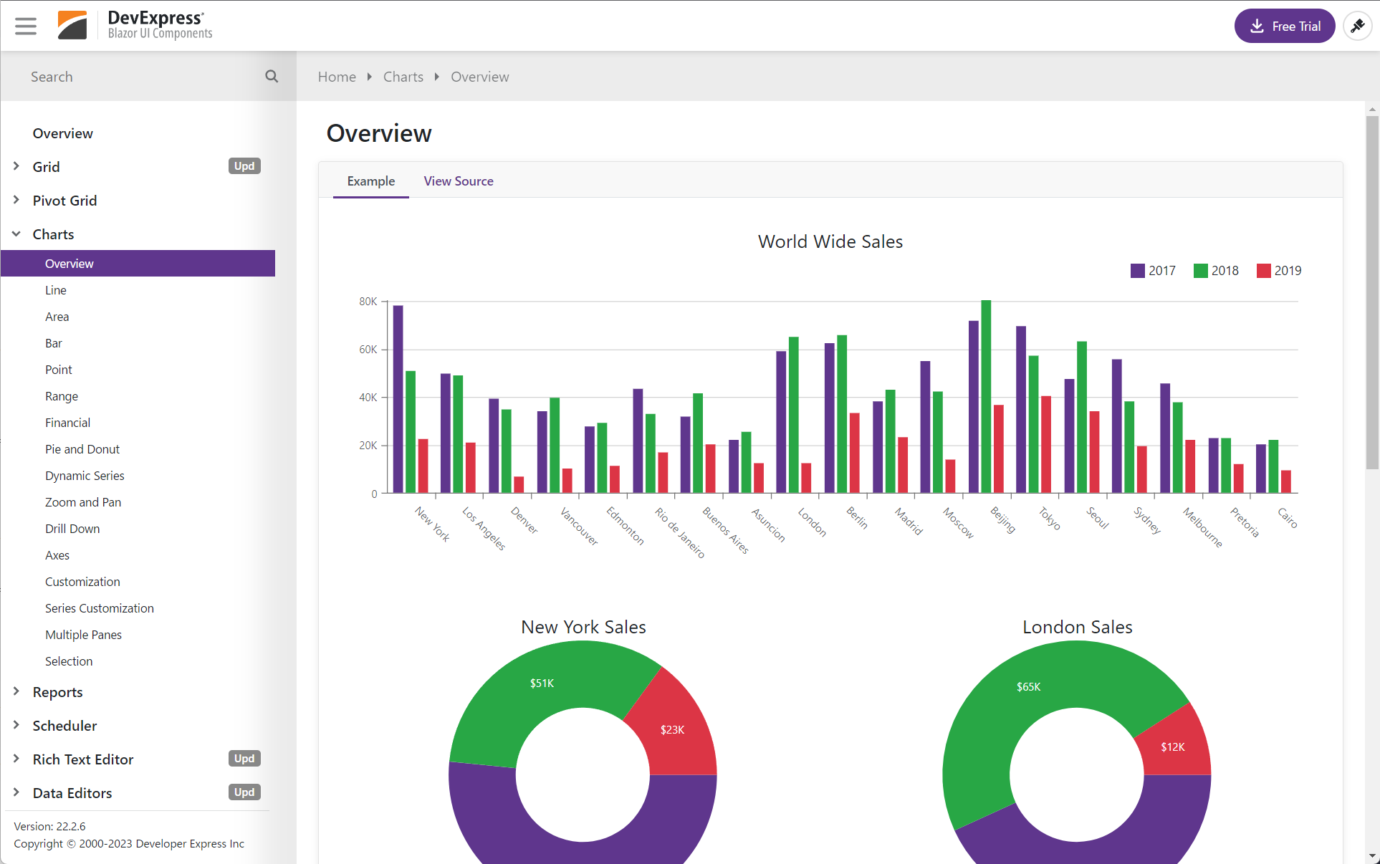This screenshot has height=864, width=1380.
Task: Click the Free Trial button
Action: click(x=1285, y=26)
